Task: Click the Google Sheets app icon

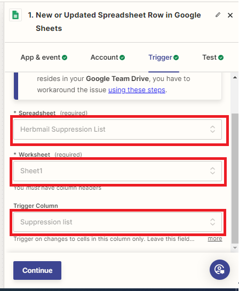Action: point(15,15)
